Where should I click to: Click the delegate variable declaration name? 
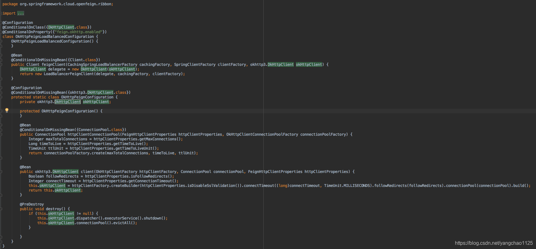click(57, 69)
